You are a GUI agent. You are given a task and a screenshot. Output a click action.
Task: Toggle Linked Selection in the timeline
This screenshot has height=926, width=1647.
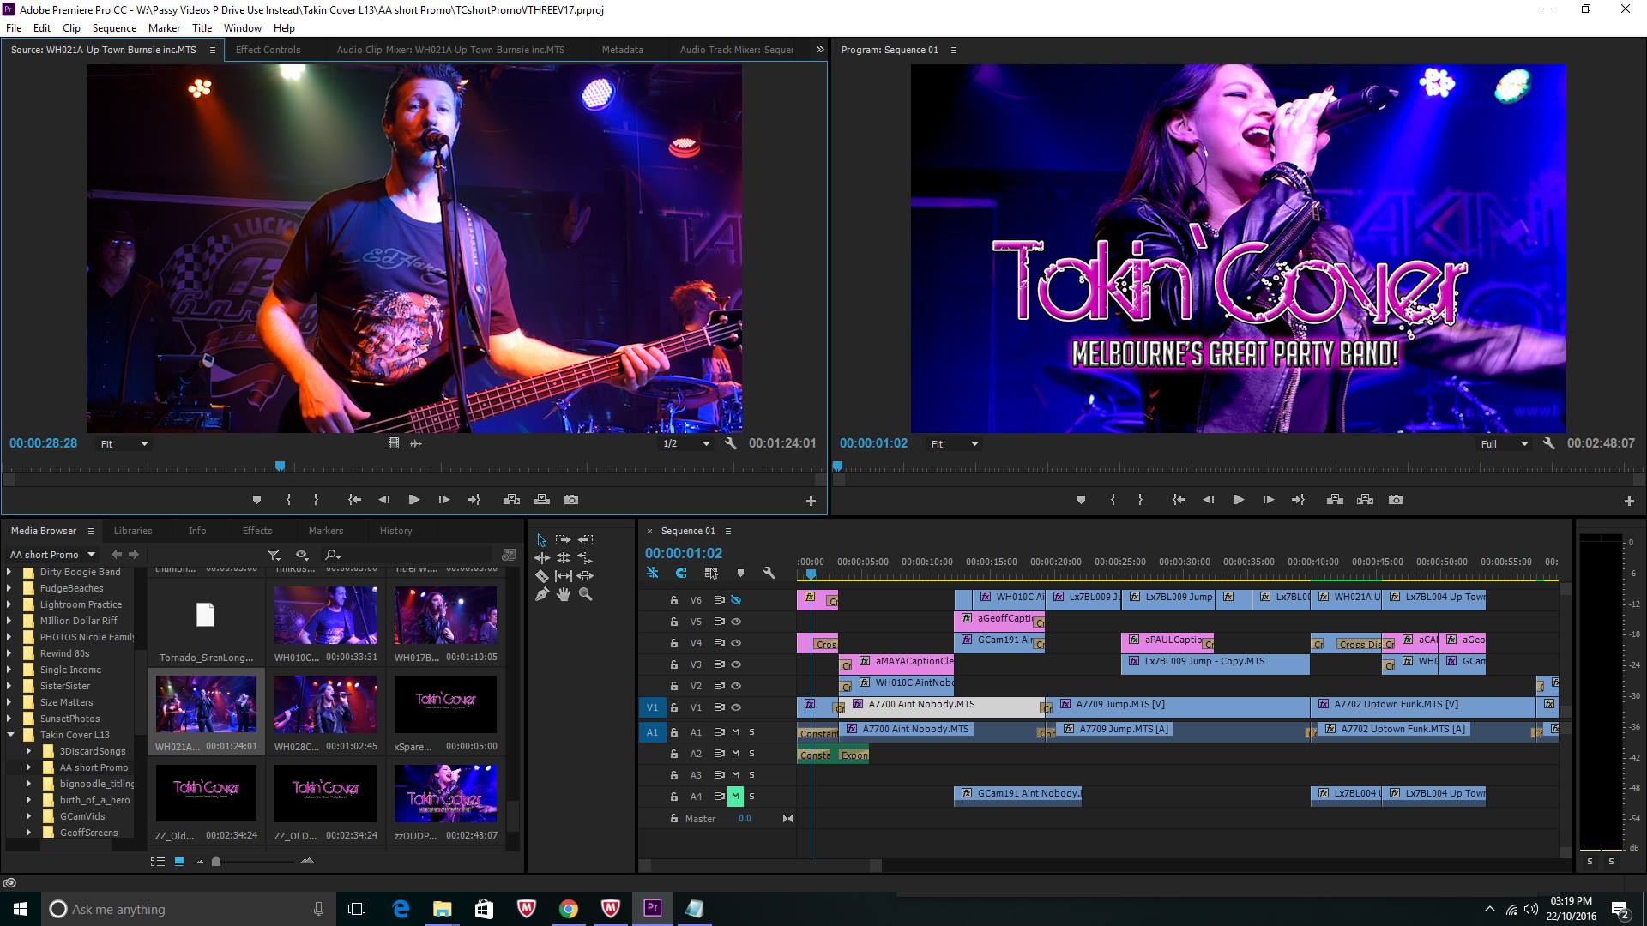pos(710,573)
